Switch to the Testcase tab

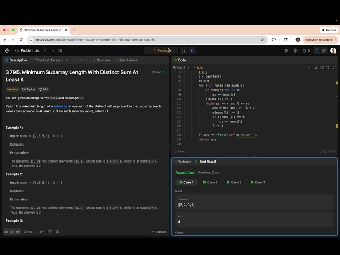pyautogui.click(x=183, y=161)
